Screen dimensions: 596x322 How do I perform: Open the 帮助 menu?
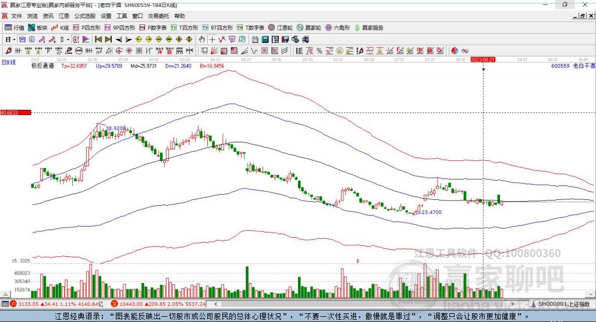click(x=179, y=16)
